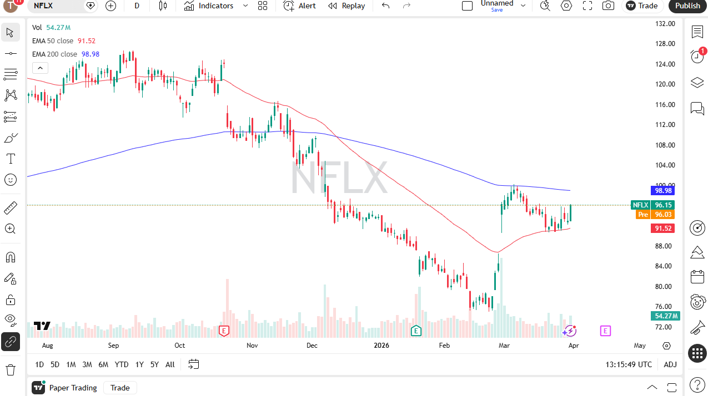Open the help center question mark
Screen dimensions: 708x396
tap(697, 384)
